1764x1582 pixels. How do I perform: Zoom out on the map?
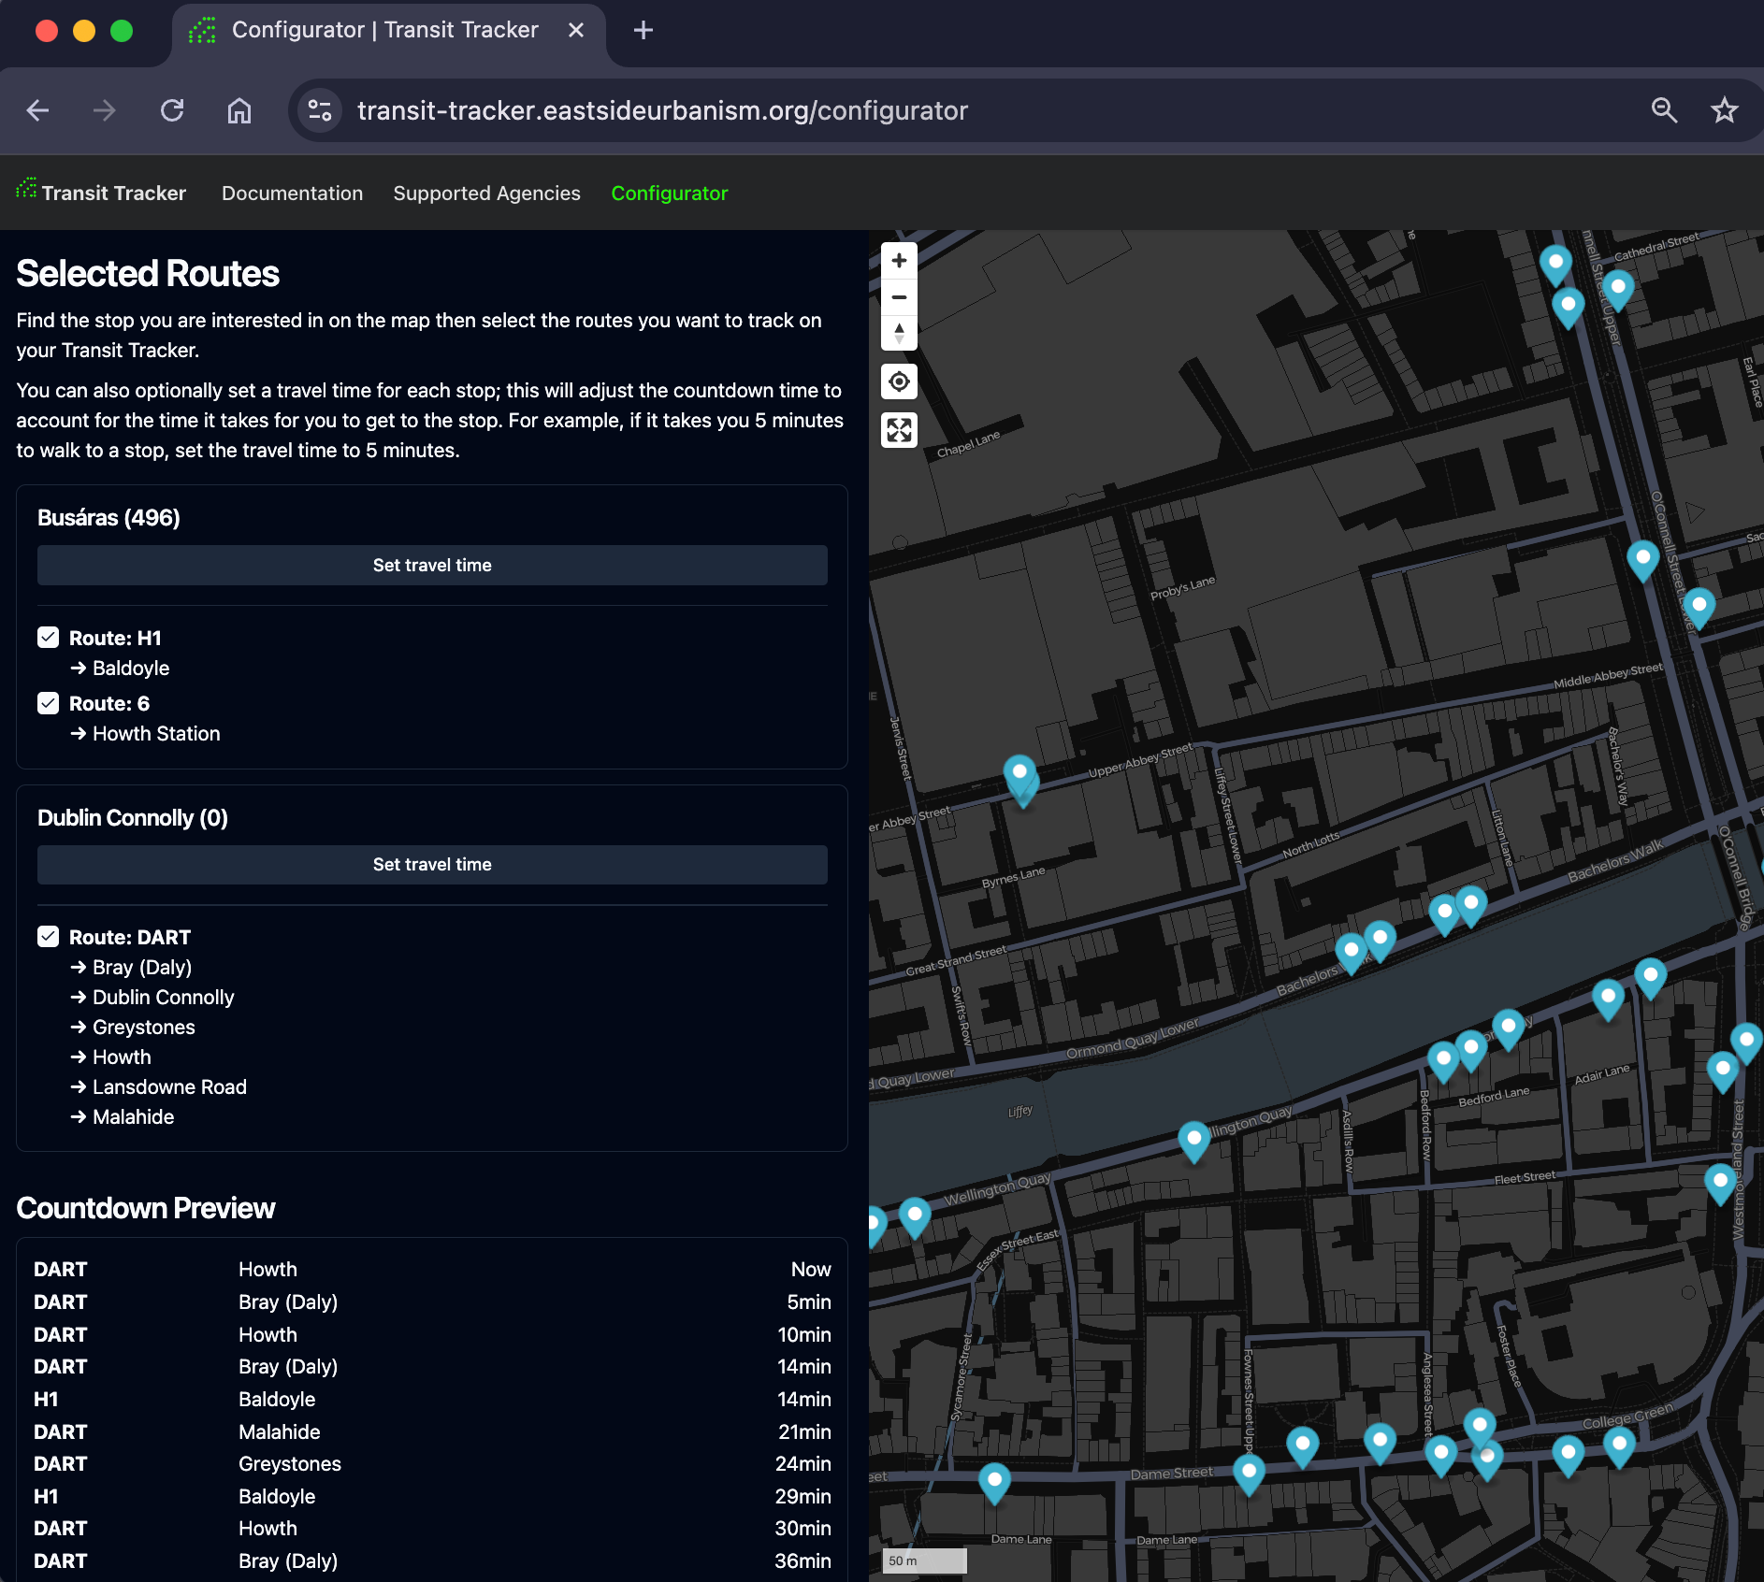[899, 297]
